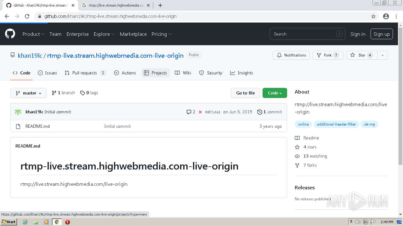
Task: Click the branch icon showing 1 branch
Action: [54, 93]
